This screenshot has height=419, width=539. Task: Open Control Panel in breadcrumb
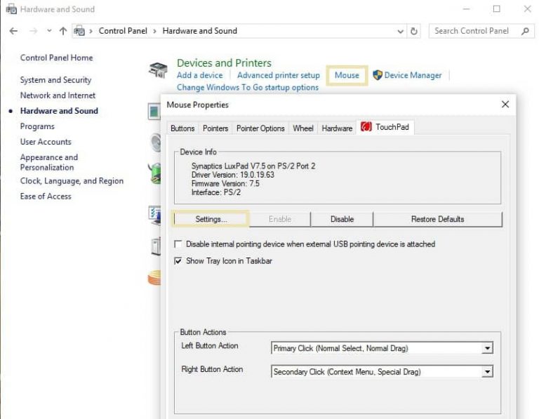click(123, 31)
